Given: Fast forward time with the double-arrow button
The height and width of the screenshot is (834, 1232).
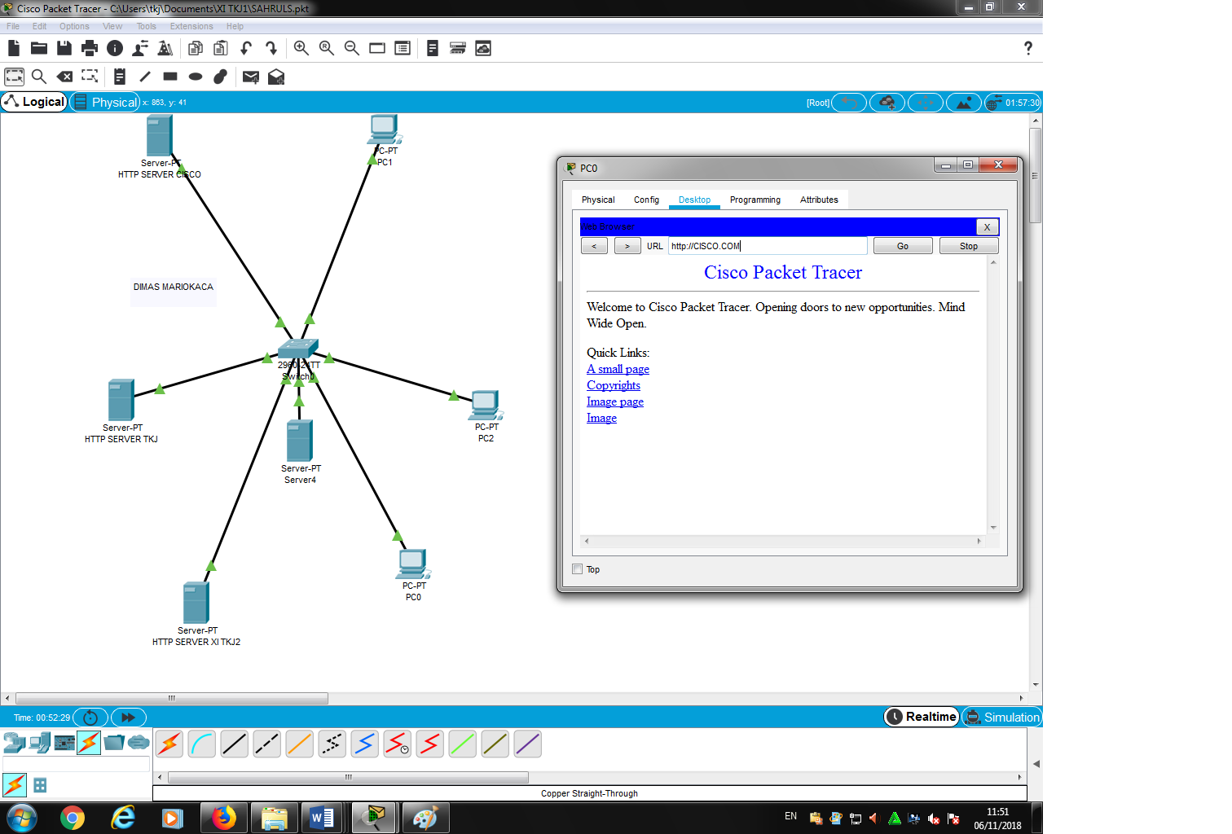Looking at the screenshot, I should [129, 718].
